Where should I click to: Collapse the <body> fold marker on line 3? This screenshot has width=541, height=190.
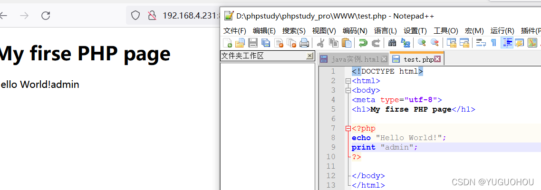348,90
